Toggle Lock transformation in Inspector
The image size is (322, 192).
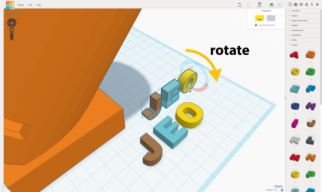point(265,25)
